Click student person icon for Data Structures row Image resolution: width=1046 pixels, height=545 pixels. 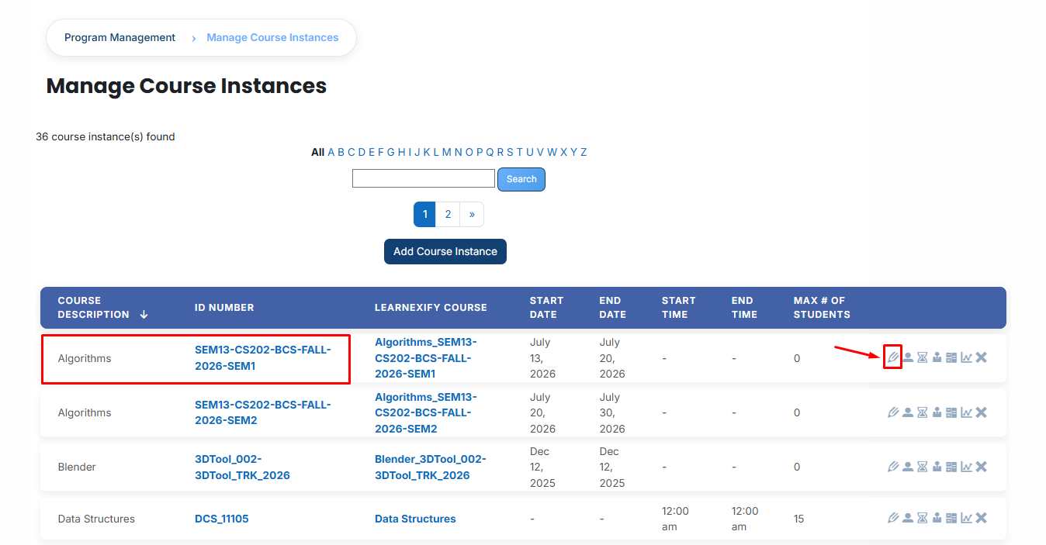click(908, 519)
